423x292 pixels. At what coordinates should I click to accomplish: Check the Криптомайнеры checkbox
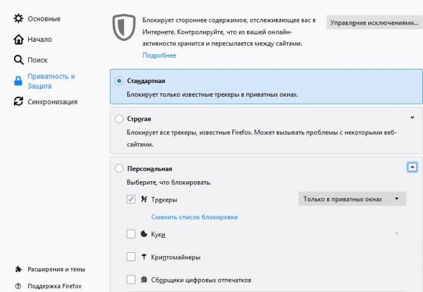(131, 257)
